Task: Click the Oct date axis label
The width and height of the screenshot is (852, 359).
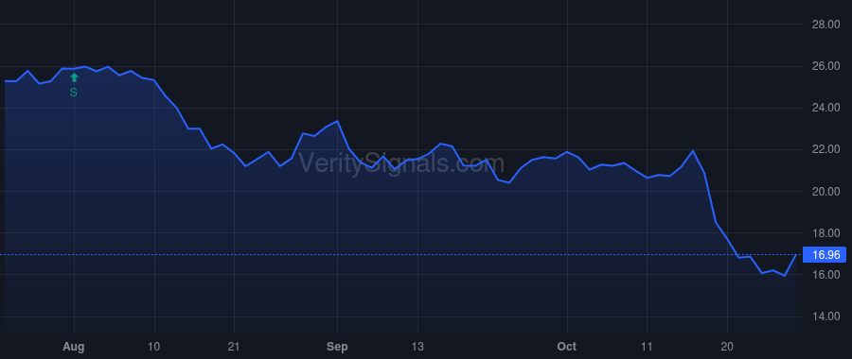Action: tap(567, 347)
